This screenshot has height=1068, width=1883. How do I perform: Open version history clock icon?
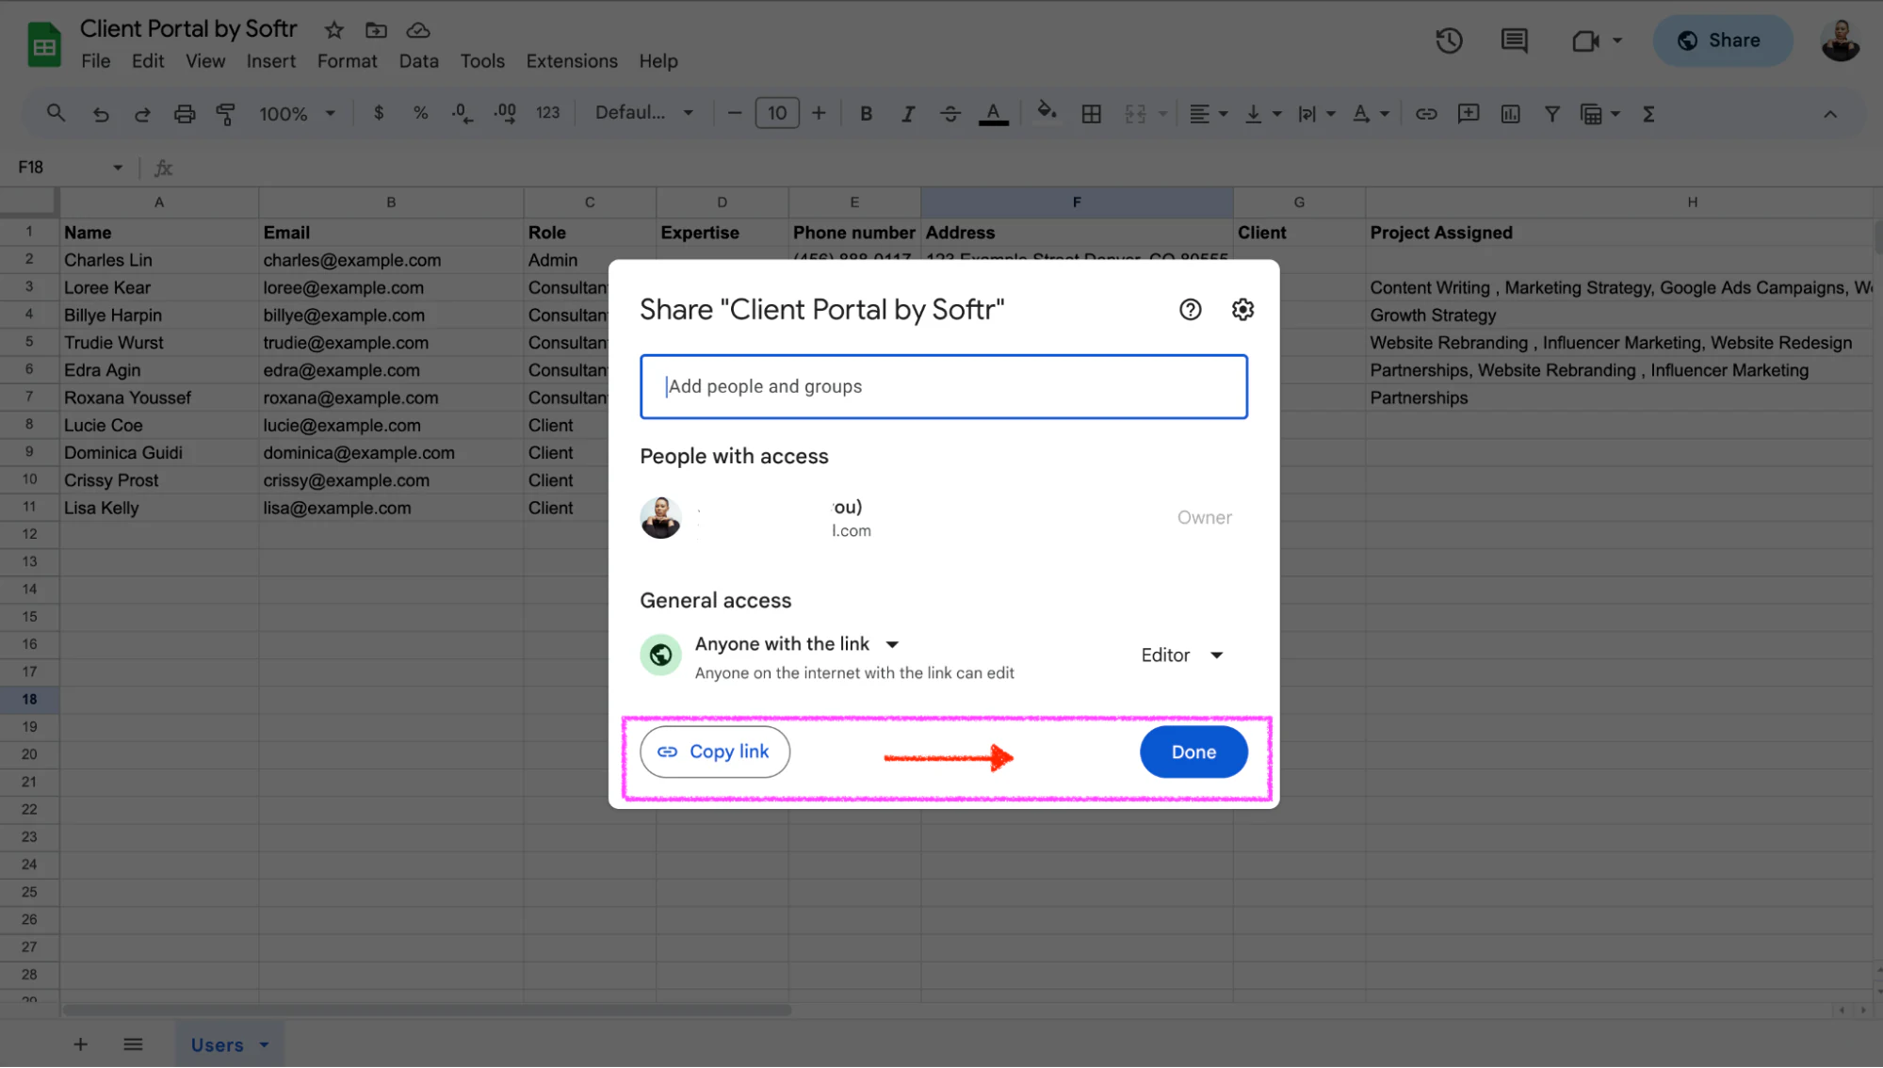click(x=1448, y=40)
